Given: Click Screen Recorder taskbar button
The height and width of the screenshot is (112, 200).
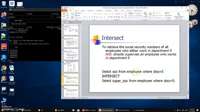Looking at the screenshot, I should coord(138,110).
